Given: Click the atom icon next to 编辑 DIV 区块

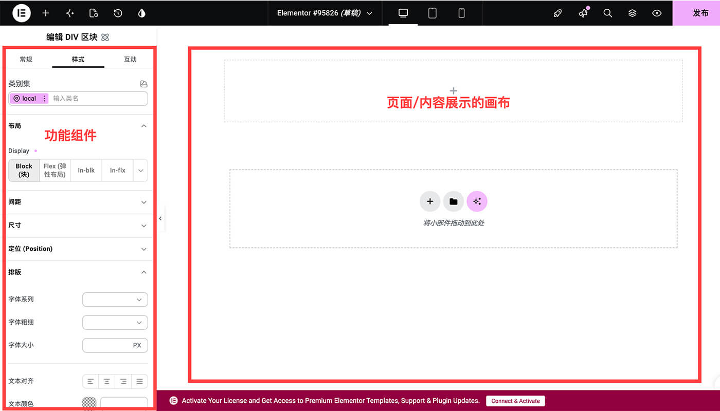Looking at the screenshot, I should point(105,37).
